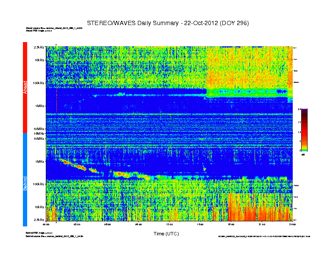Viewport: 336px width, 260px height.
Task: Click the Ahead panel 100kHz frequency label
Action: point(38,83)
